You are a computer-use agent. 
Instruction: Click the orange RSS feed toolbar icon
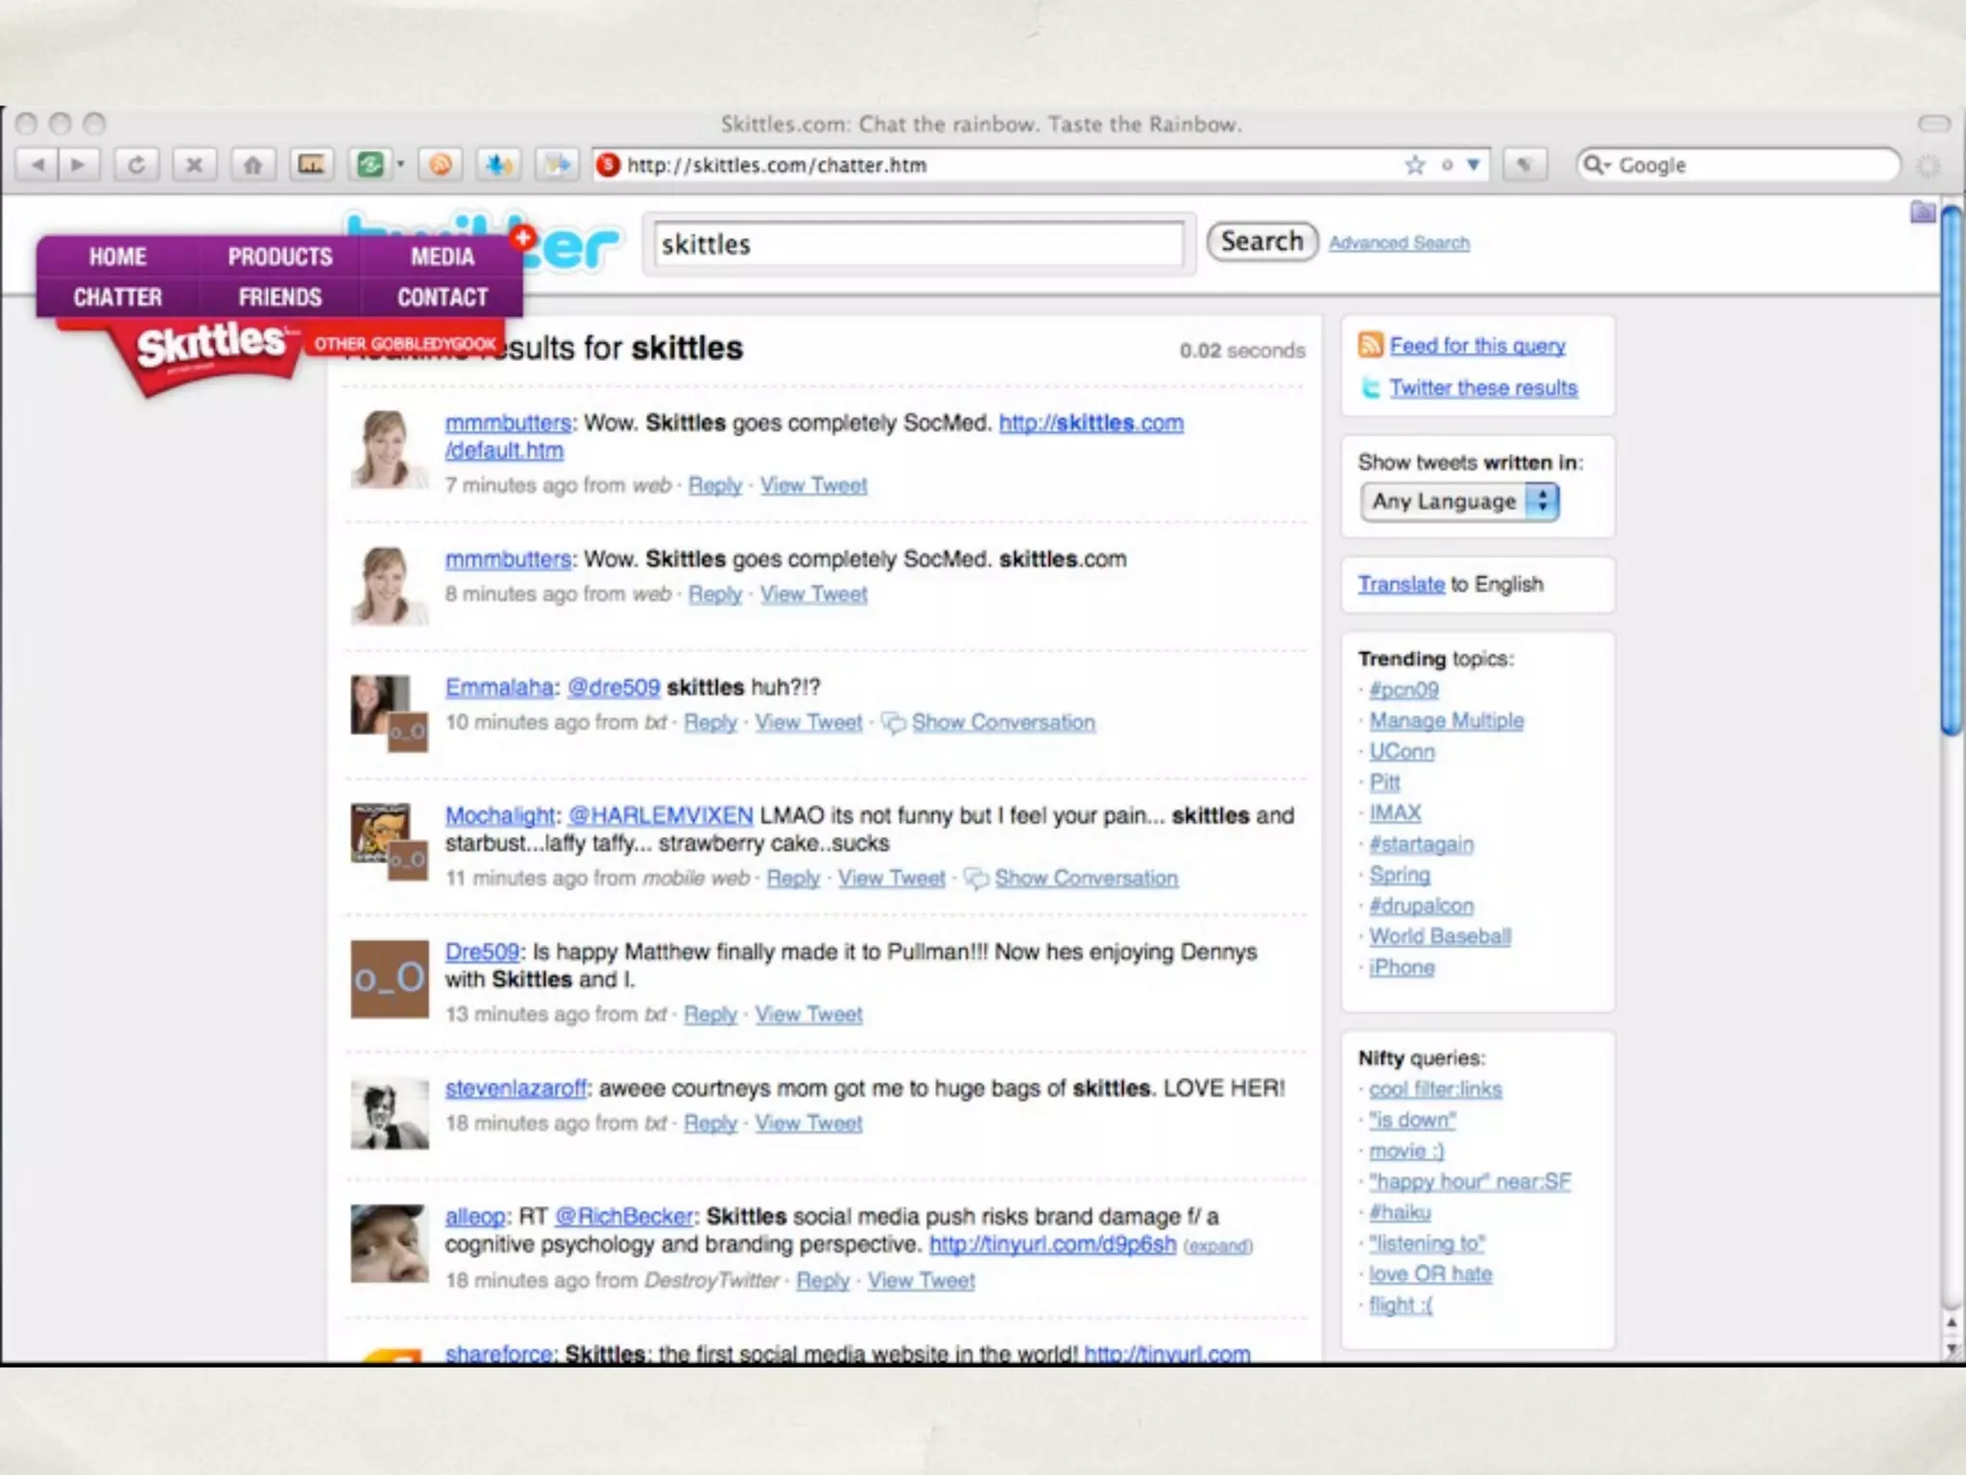441,165
